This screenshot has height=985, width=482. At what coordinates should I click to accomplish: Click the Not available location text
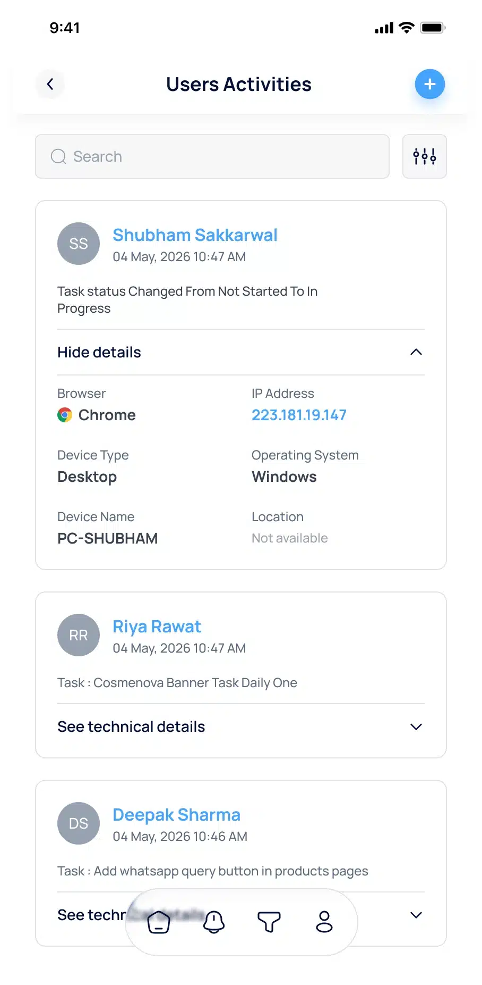290,538
